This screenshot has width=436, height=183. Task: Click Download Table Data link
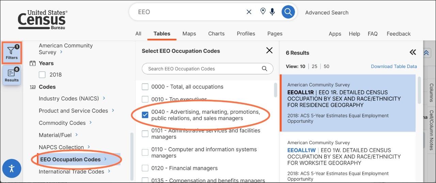click(x=394, y=66)
